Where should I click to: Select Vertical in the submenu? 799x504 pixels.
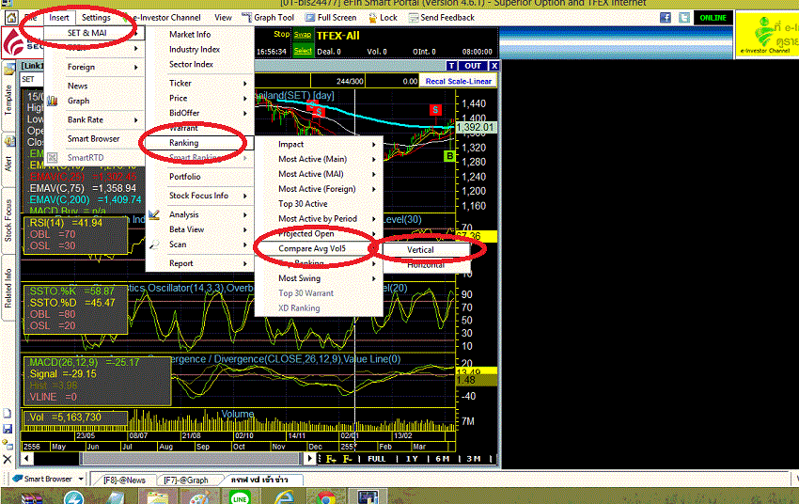pos(427,250)
